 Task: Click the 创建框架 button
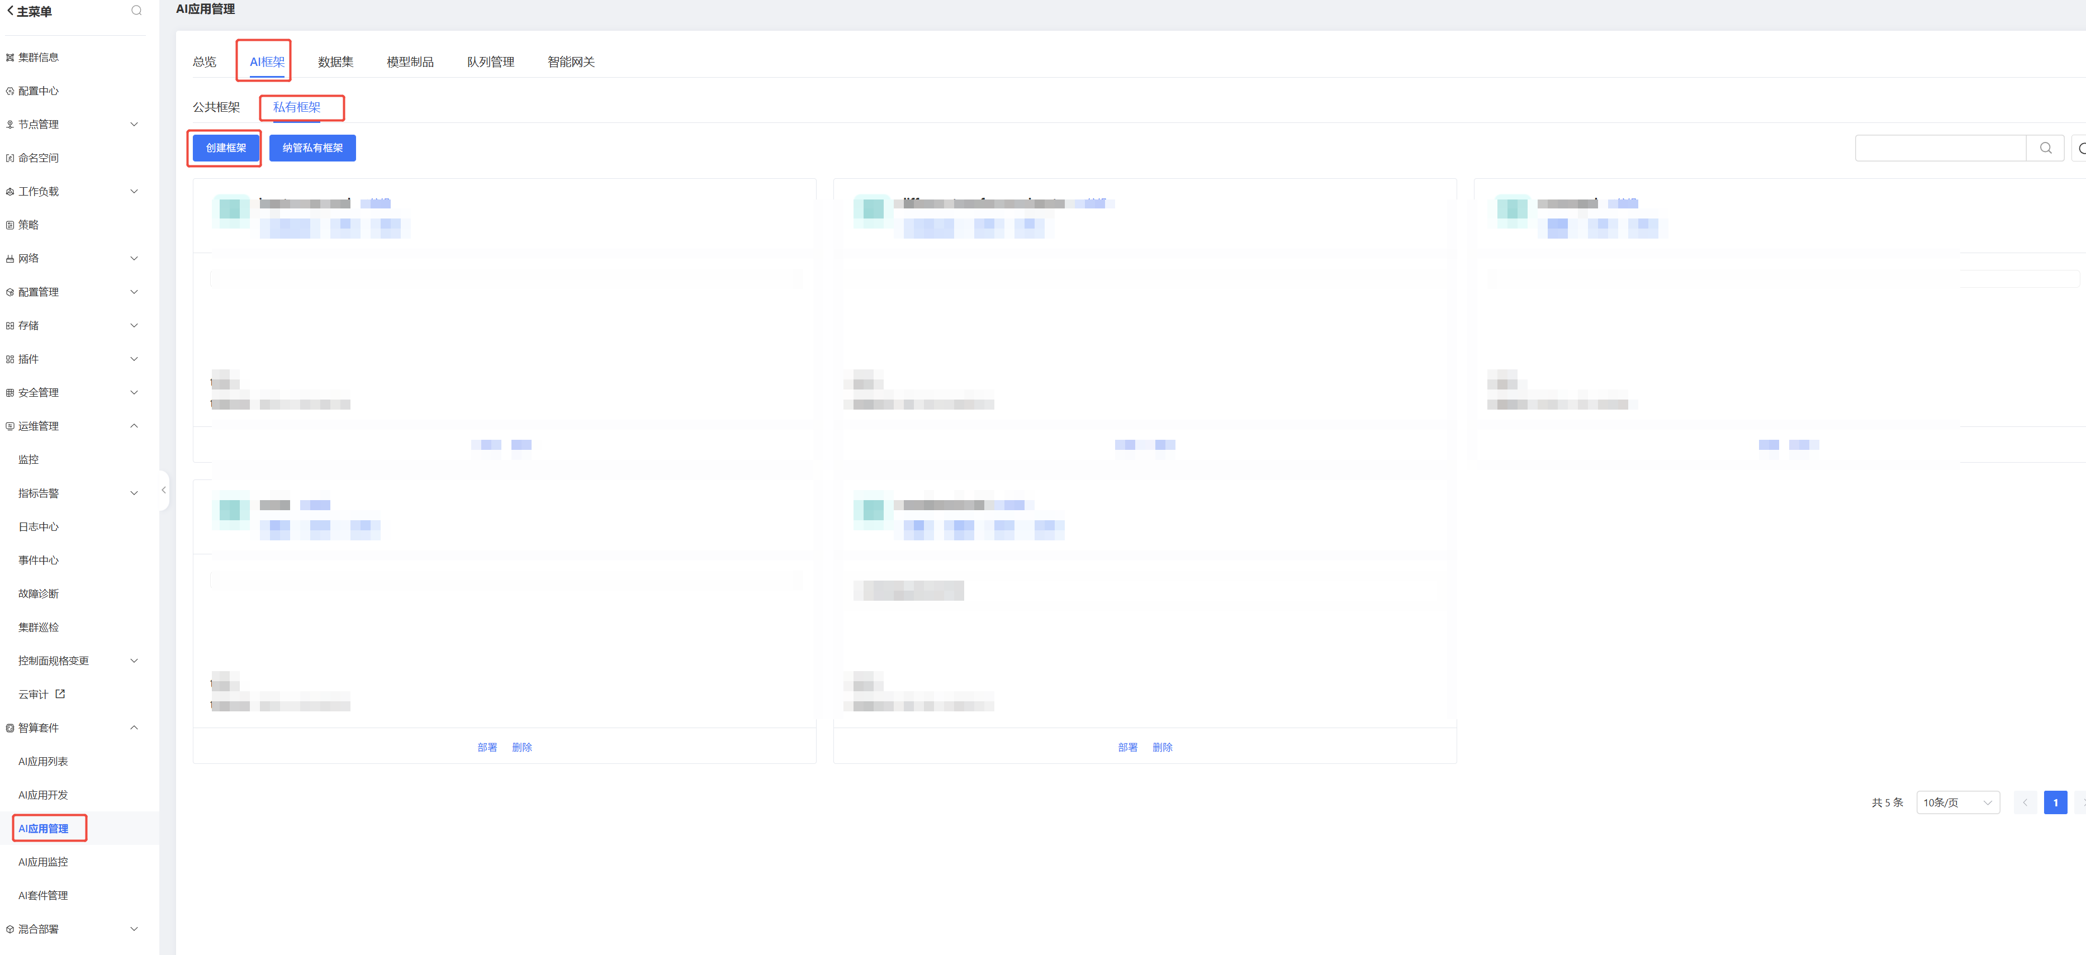point(226,148)
